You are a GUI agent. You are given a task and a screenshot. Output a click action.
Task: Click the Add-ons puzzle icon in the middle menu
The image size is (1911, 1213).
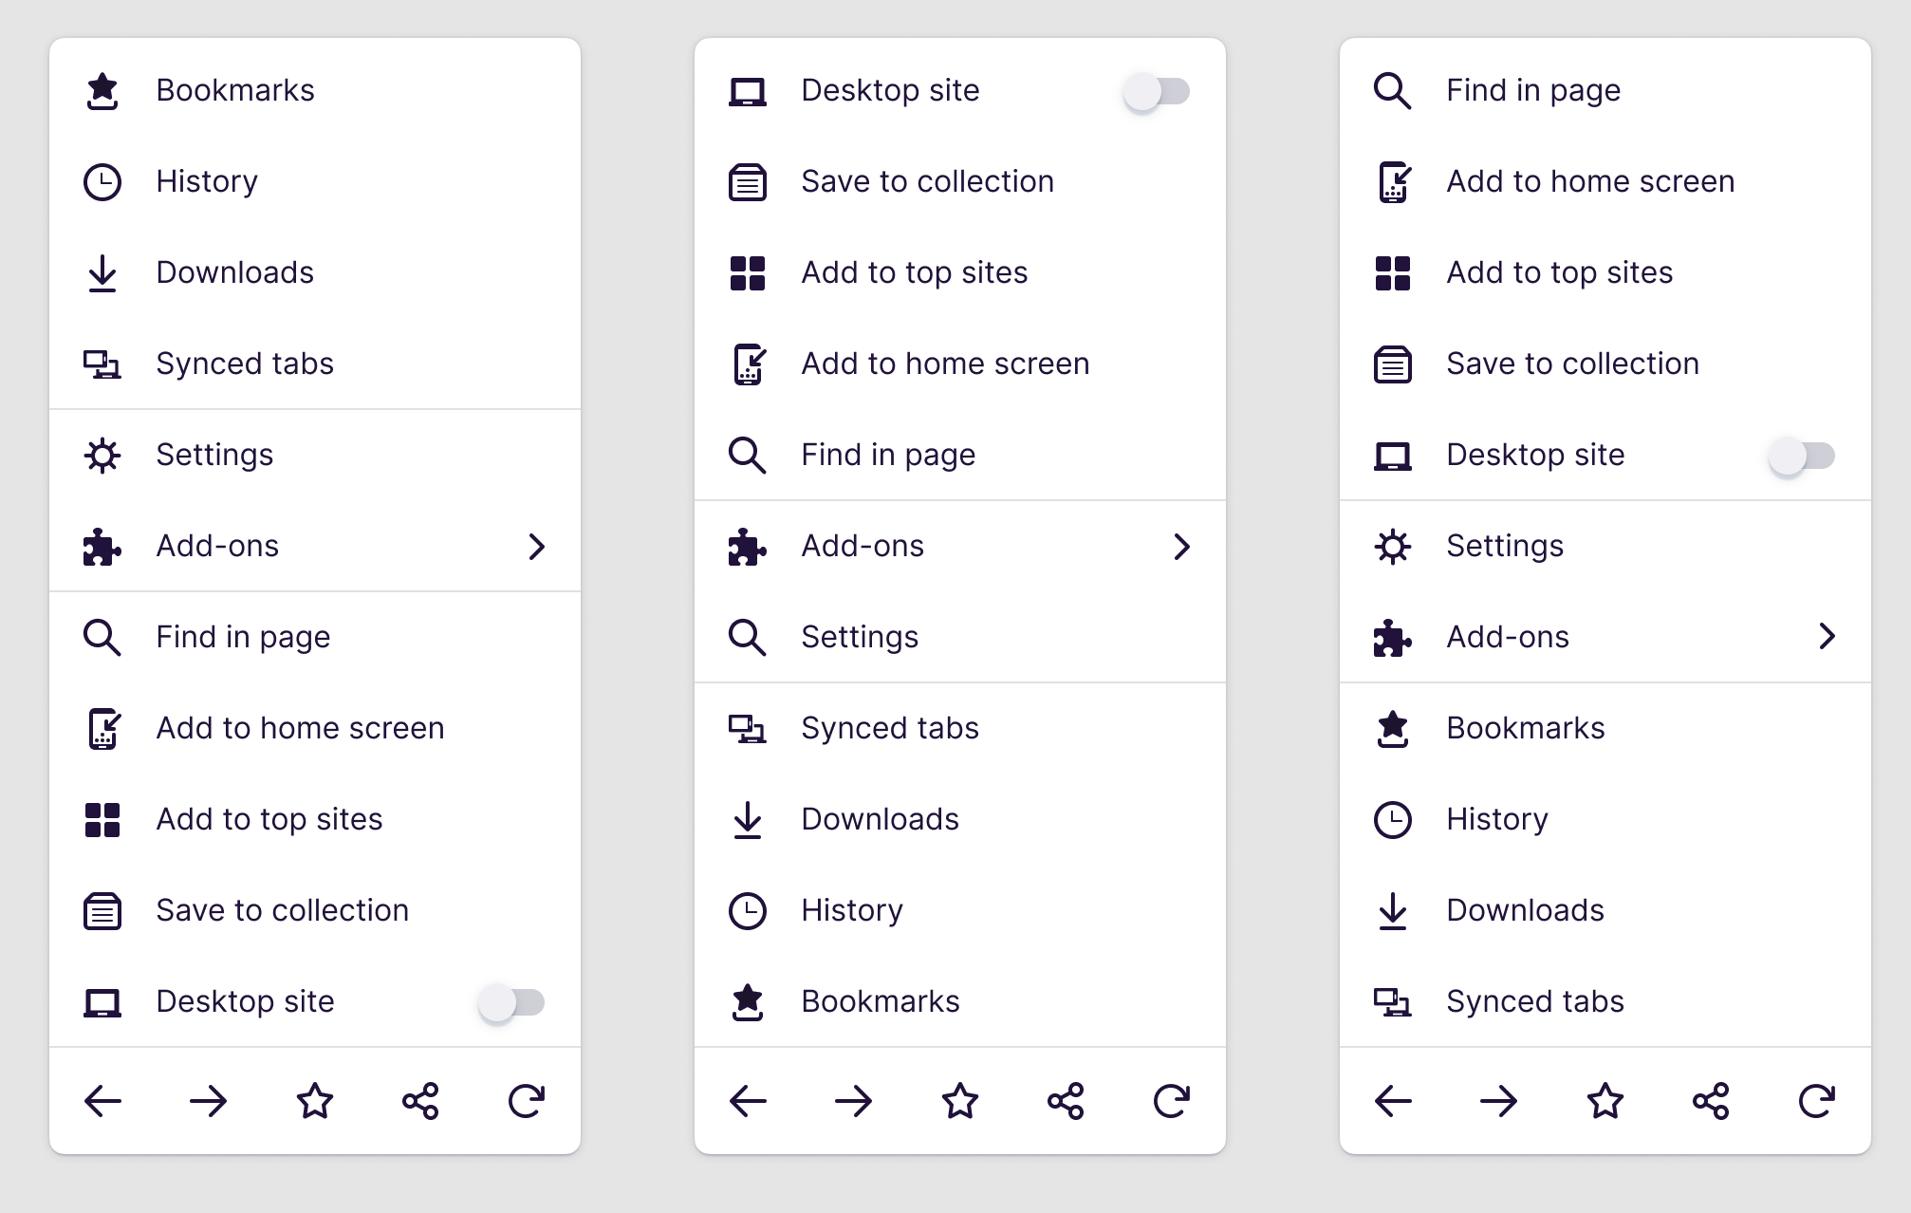pyautogui.click(x=748, y=547)
